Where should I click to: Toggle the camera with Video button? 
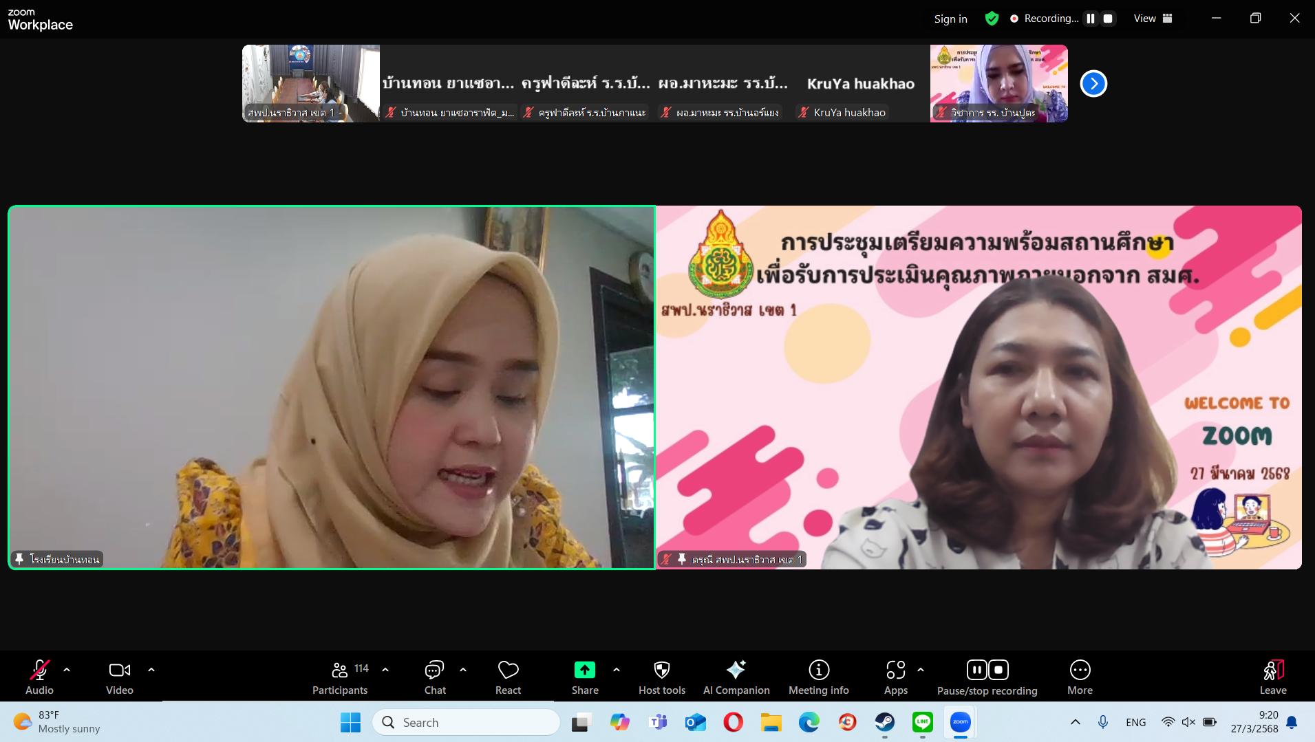pyautogui.click(x=120, y=677)
